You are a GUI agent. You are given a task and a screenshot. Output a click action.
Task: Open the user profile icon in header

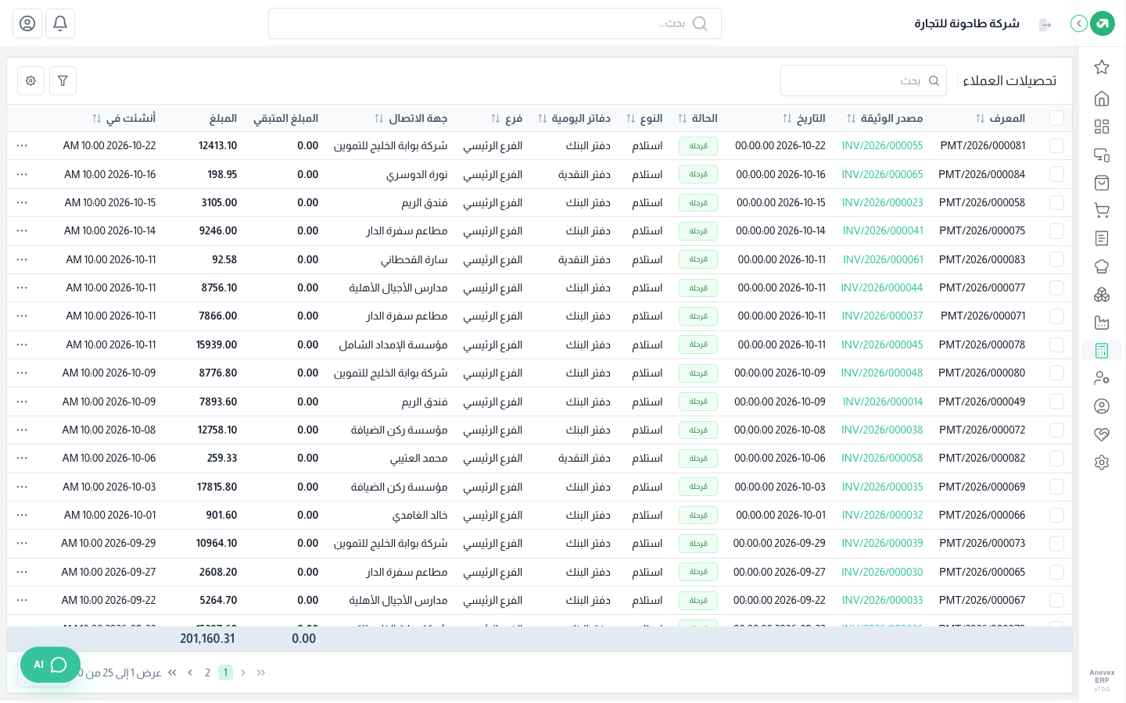click(27, 23)
